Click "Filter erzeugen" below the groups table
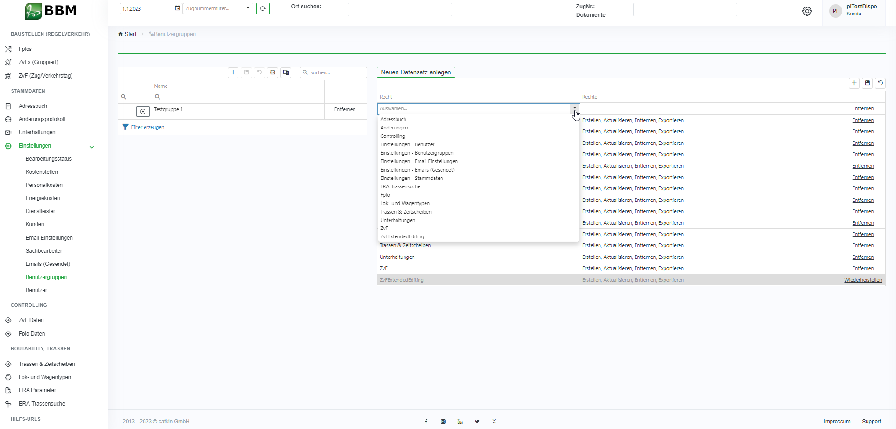This screenshot has width=896, height=429. click(147, 127)
